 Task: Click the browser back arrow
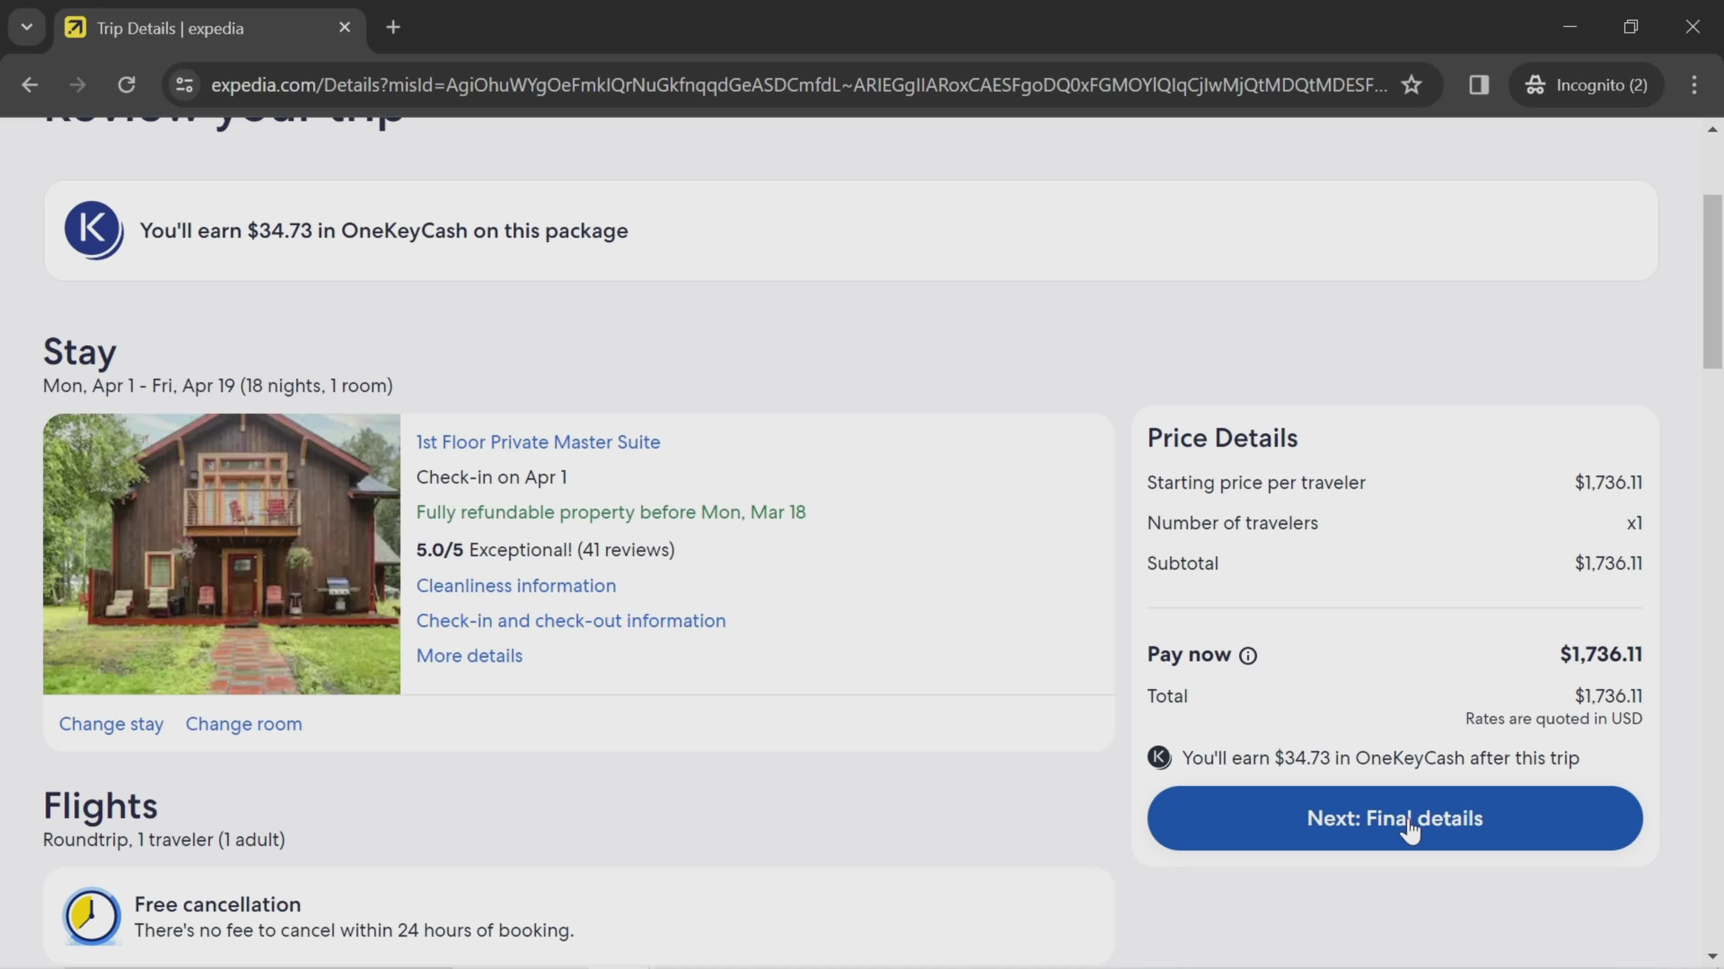[x=30, y=85]
